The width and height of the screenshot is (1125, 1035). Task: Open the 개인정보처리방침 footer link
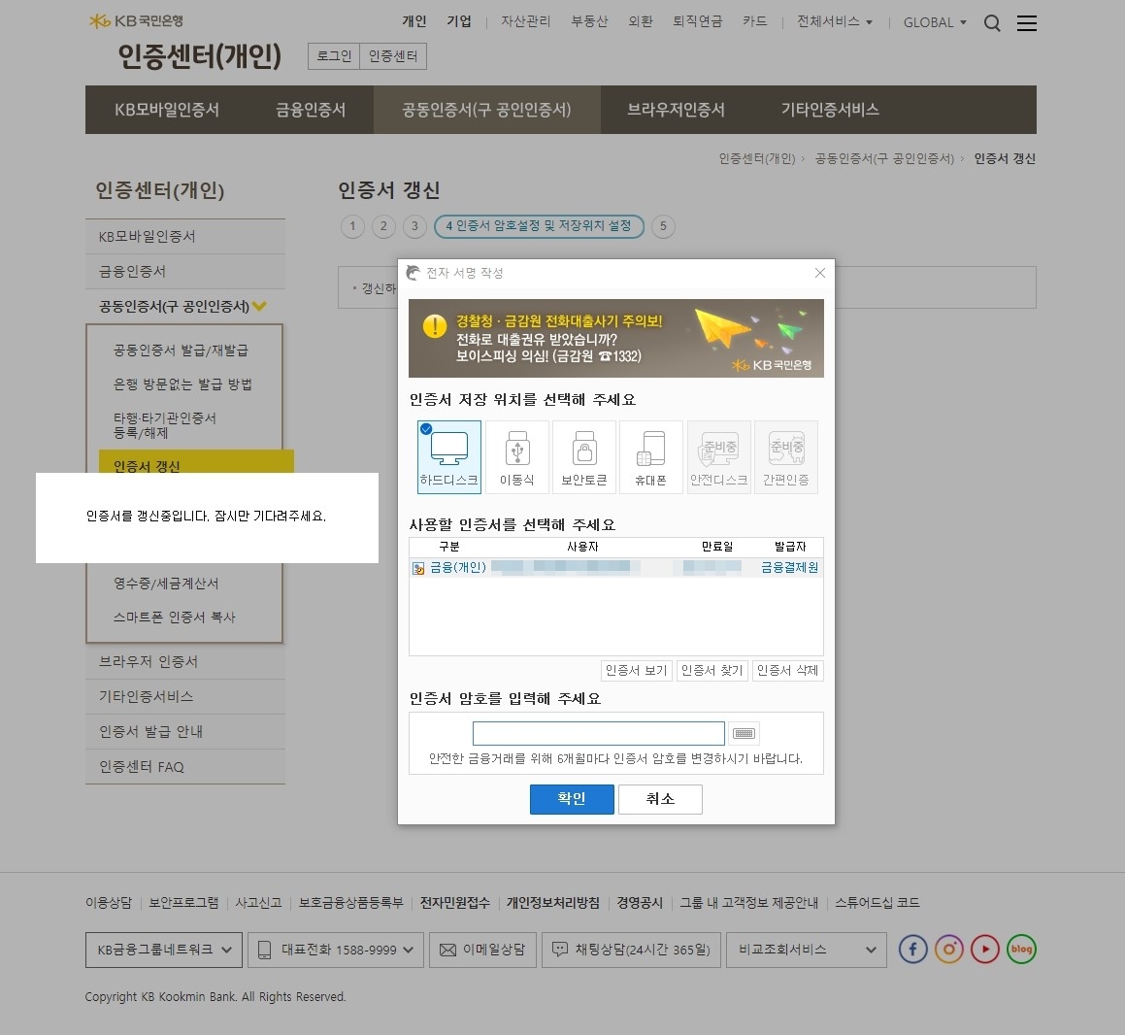(553, 903)
